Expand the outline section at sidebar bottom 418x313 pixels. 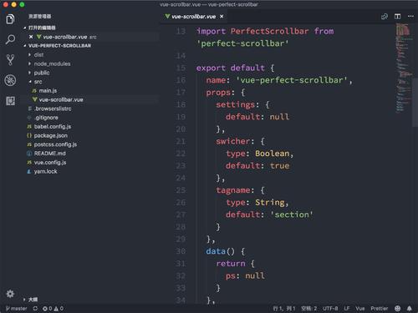tap(24, 300)
